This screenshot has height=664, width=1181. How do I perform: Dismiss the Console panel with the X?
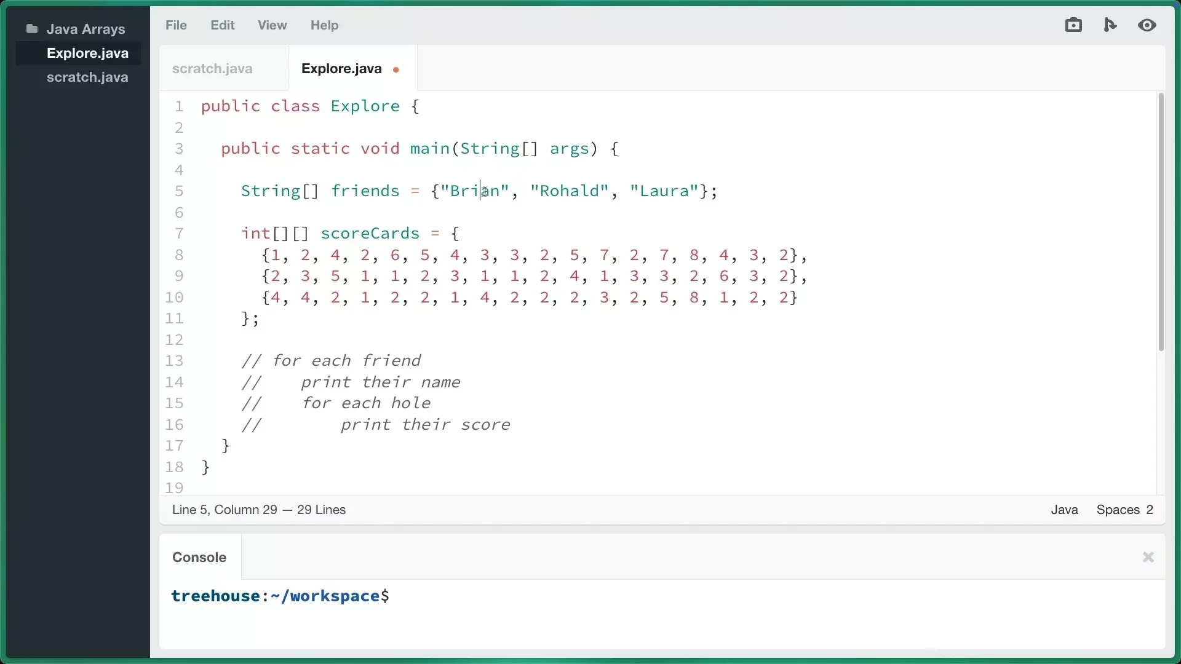[1148, 558]
